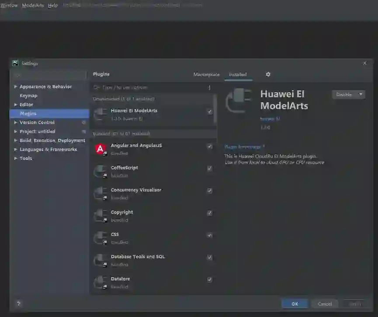Switch to the Marketplace tab

206,75
